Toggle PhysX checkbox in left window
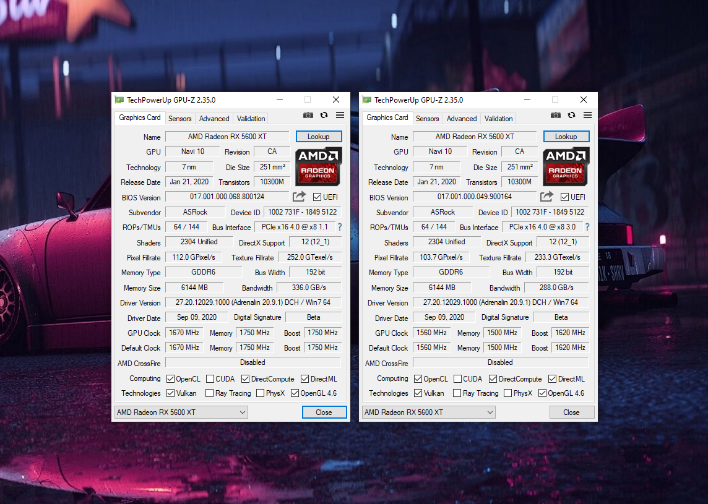 [260, 393]
